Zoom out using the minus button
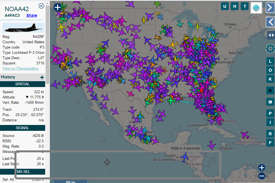This screenshot has height=183, width=275. (262, 176)
